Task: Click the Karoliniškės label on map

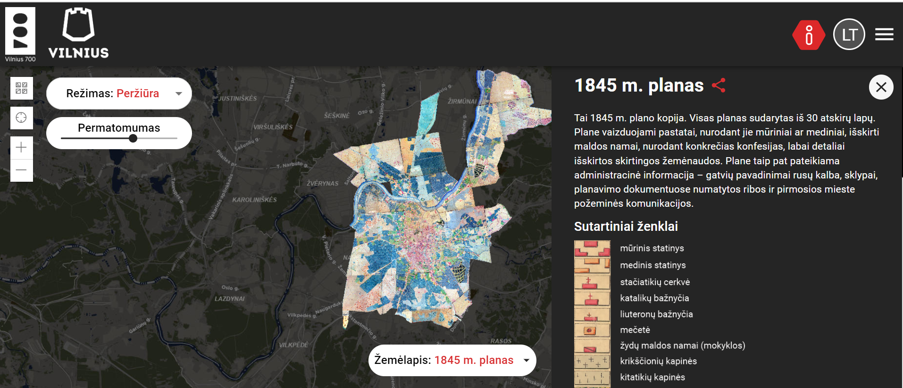Action: tap(254, 200)
